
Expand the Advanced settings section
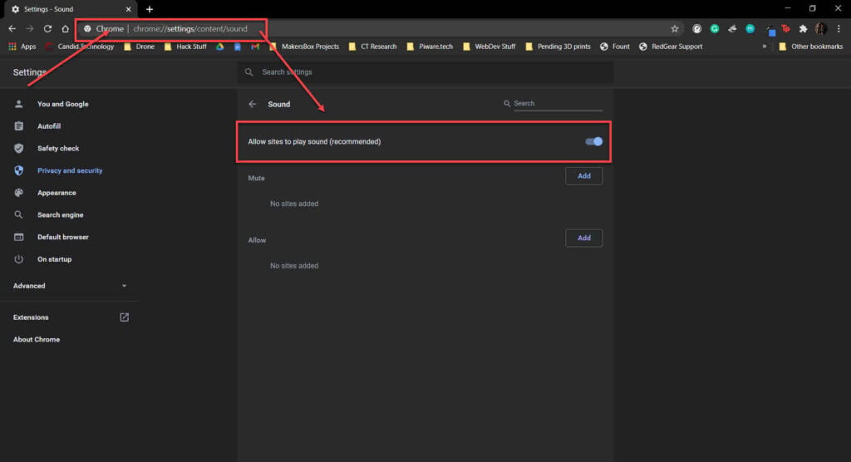click(70, 286)
